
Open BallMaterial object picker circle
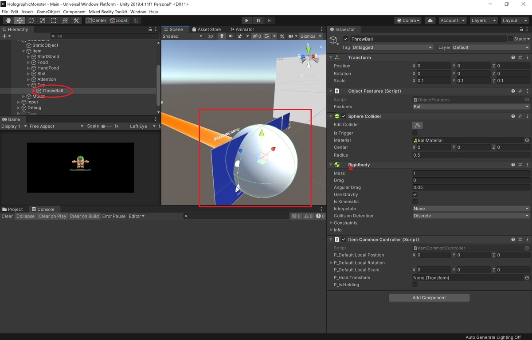point(527,140)
